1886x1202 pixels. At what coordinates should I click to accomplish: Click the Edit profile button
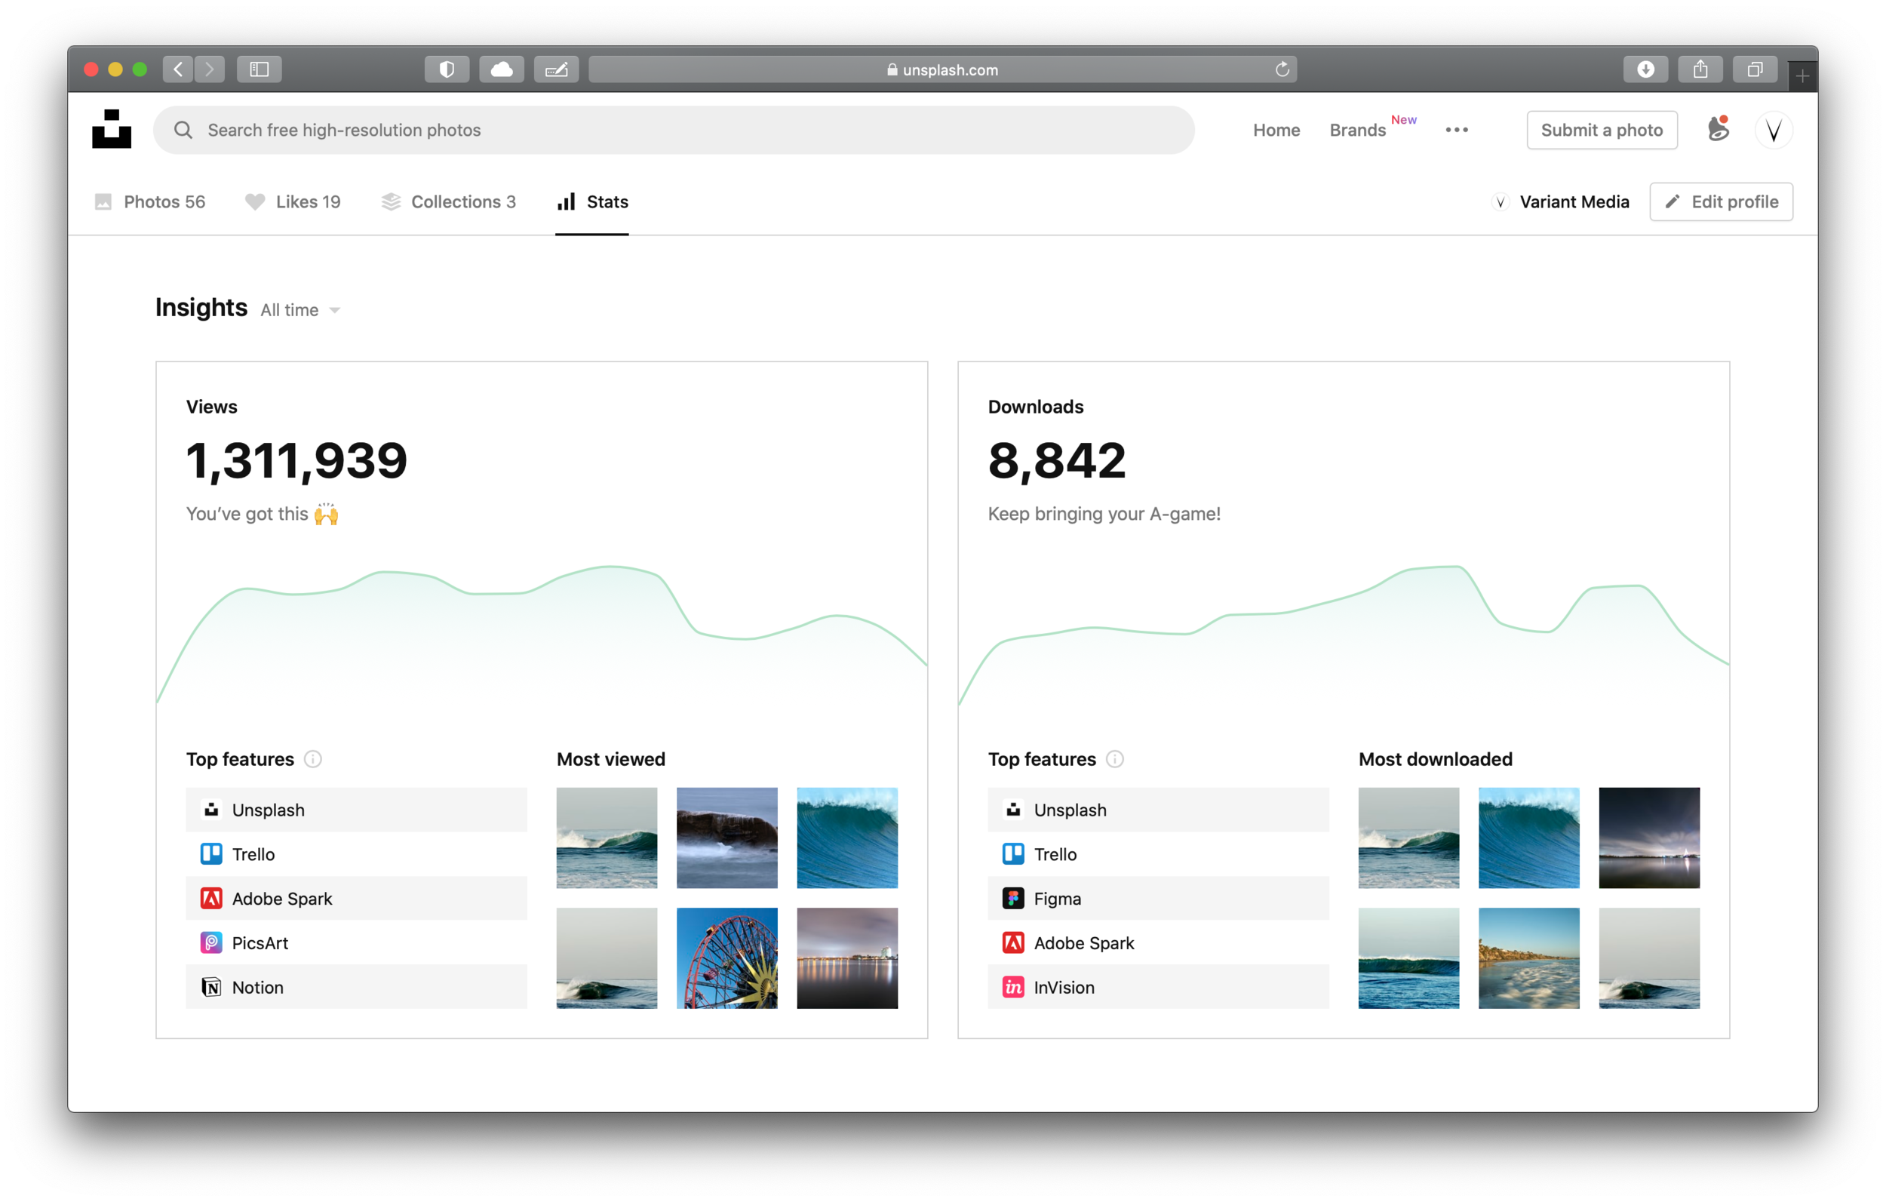tap(1721, 202)
